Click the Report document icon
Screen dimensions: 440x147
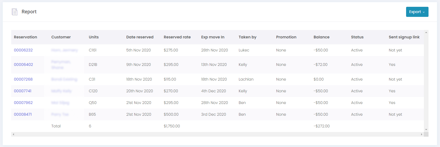tap(14, 12)
